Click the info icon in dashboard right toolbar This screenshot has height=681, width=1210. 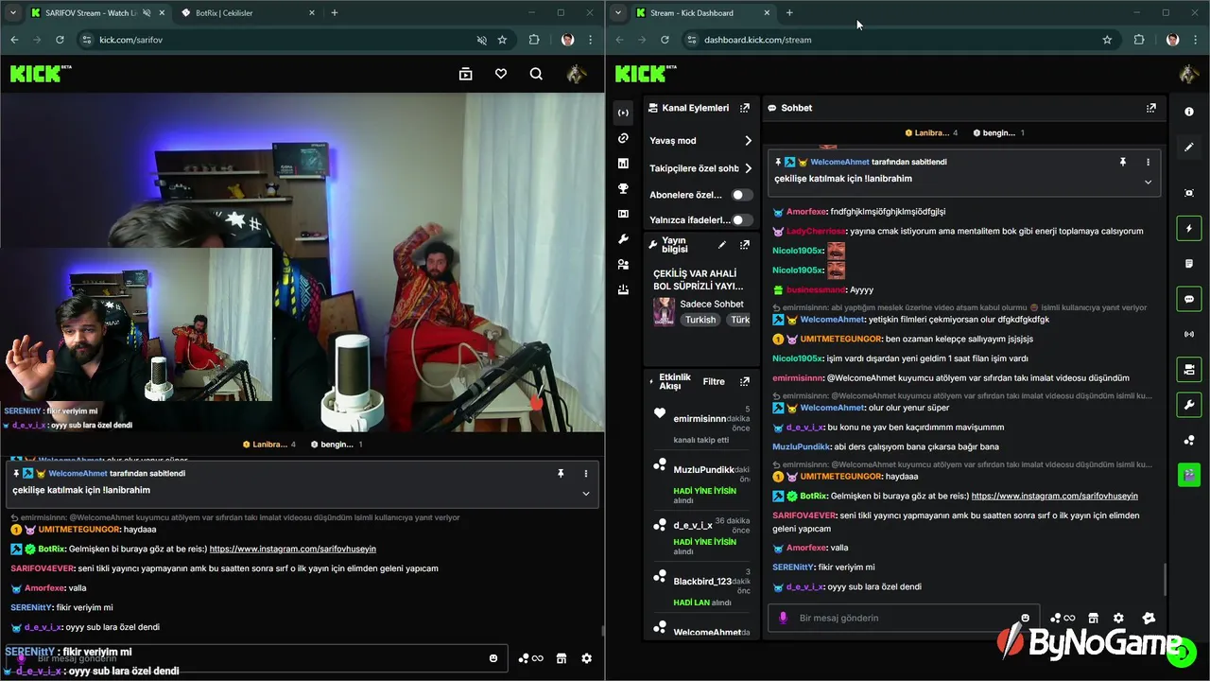[1189, 112]
